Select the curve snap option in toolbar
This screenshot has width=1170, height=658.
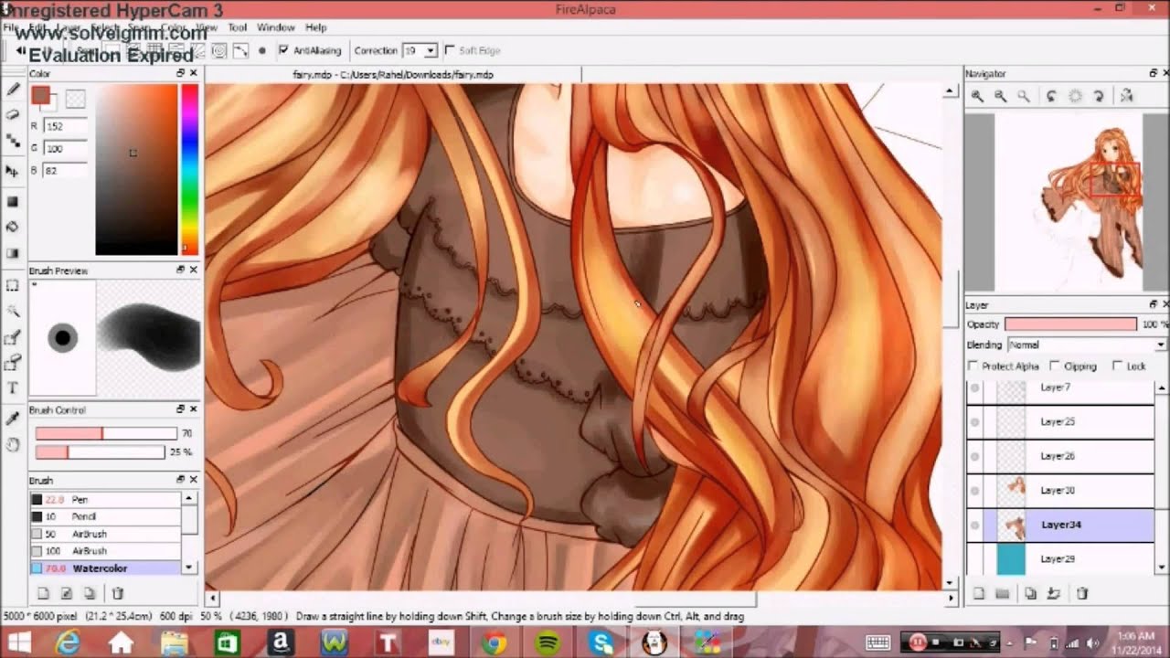240,50
